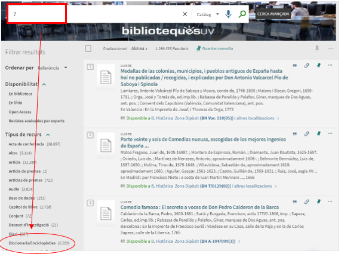Open CERCA AVANÇADA advanced search
This screenshot has width=341, height=257.
[273, 14]
